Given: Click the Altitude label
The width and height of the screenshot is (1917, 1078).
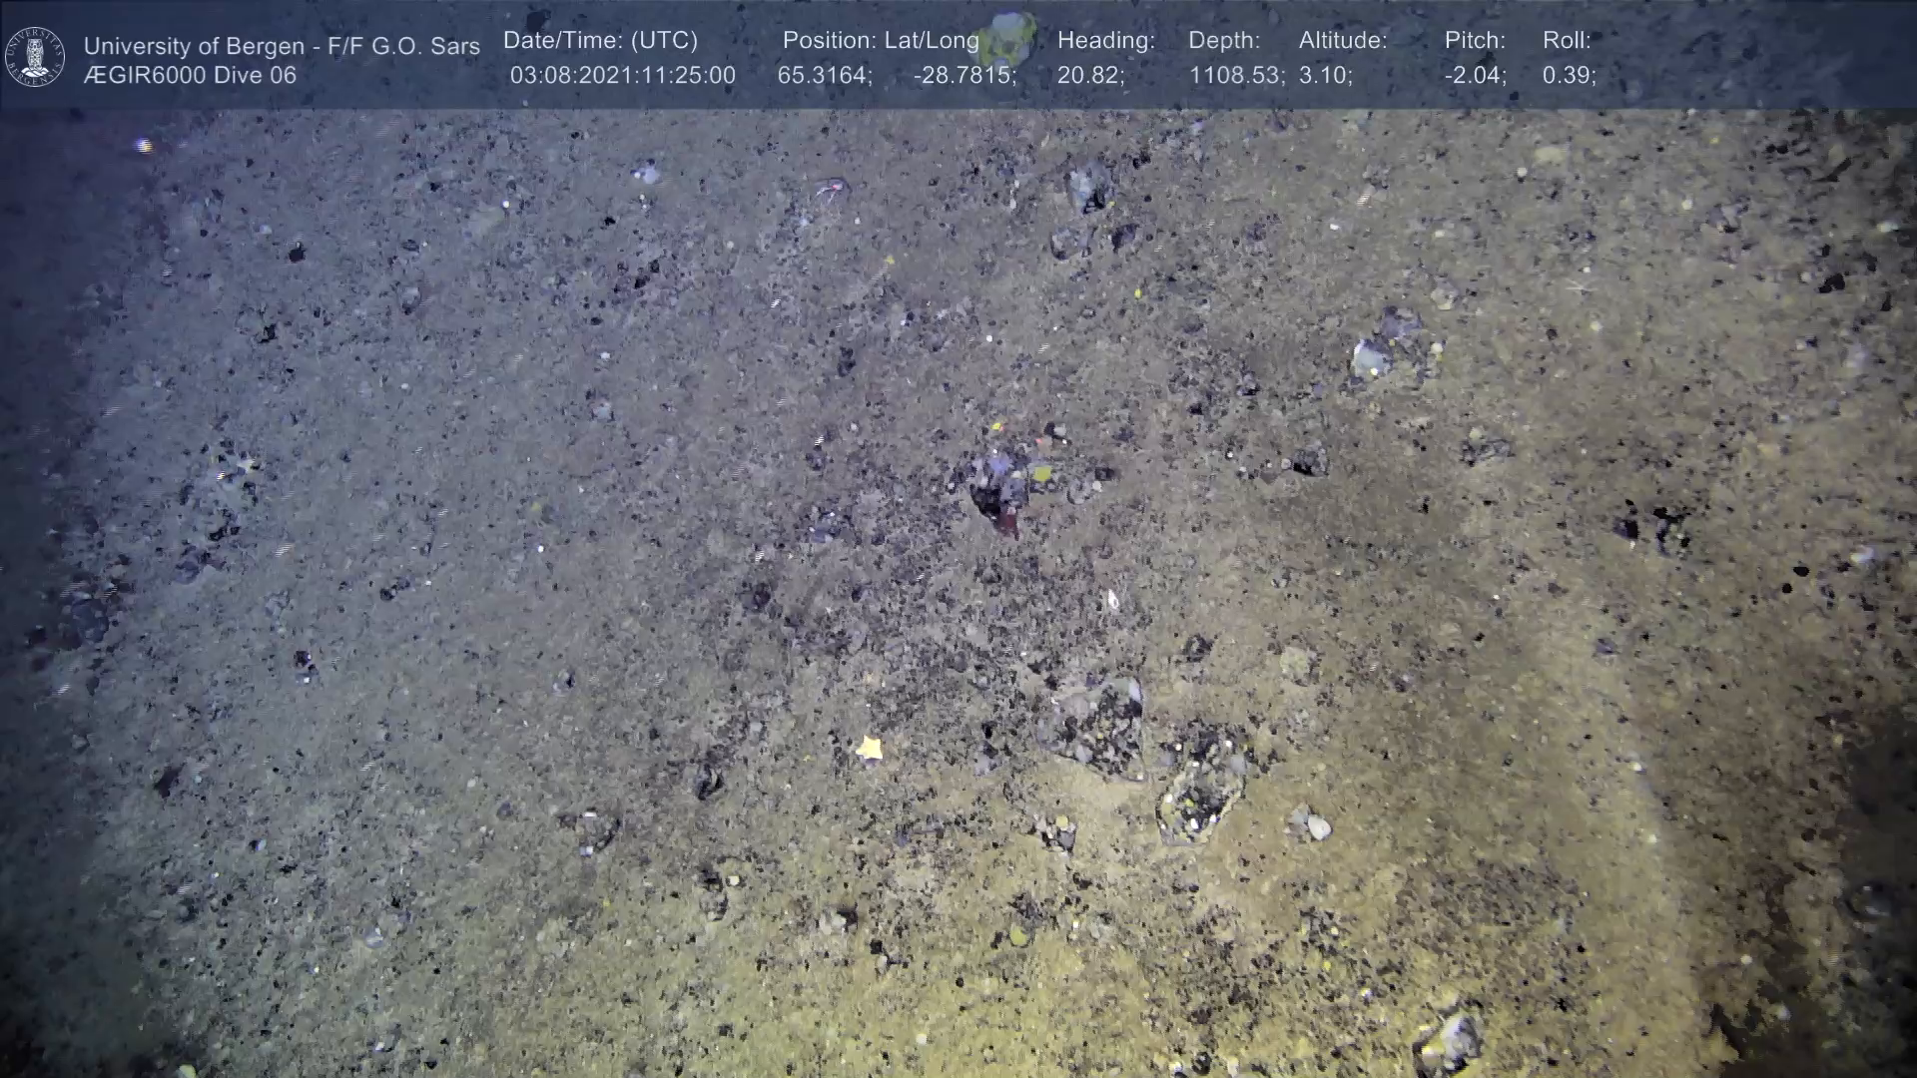Looking at the screenshot, I should pyautogui.click(x=1342, y=41).
